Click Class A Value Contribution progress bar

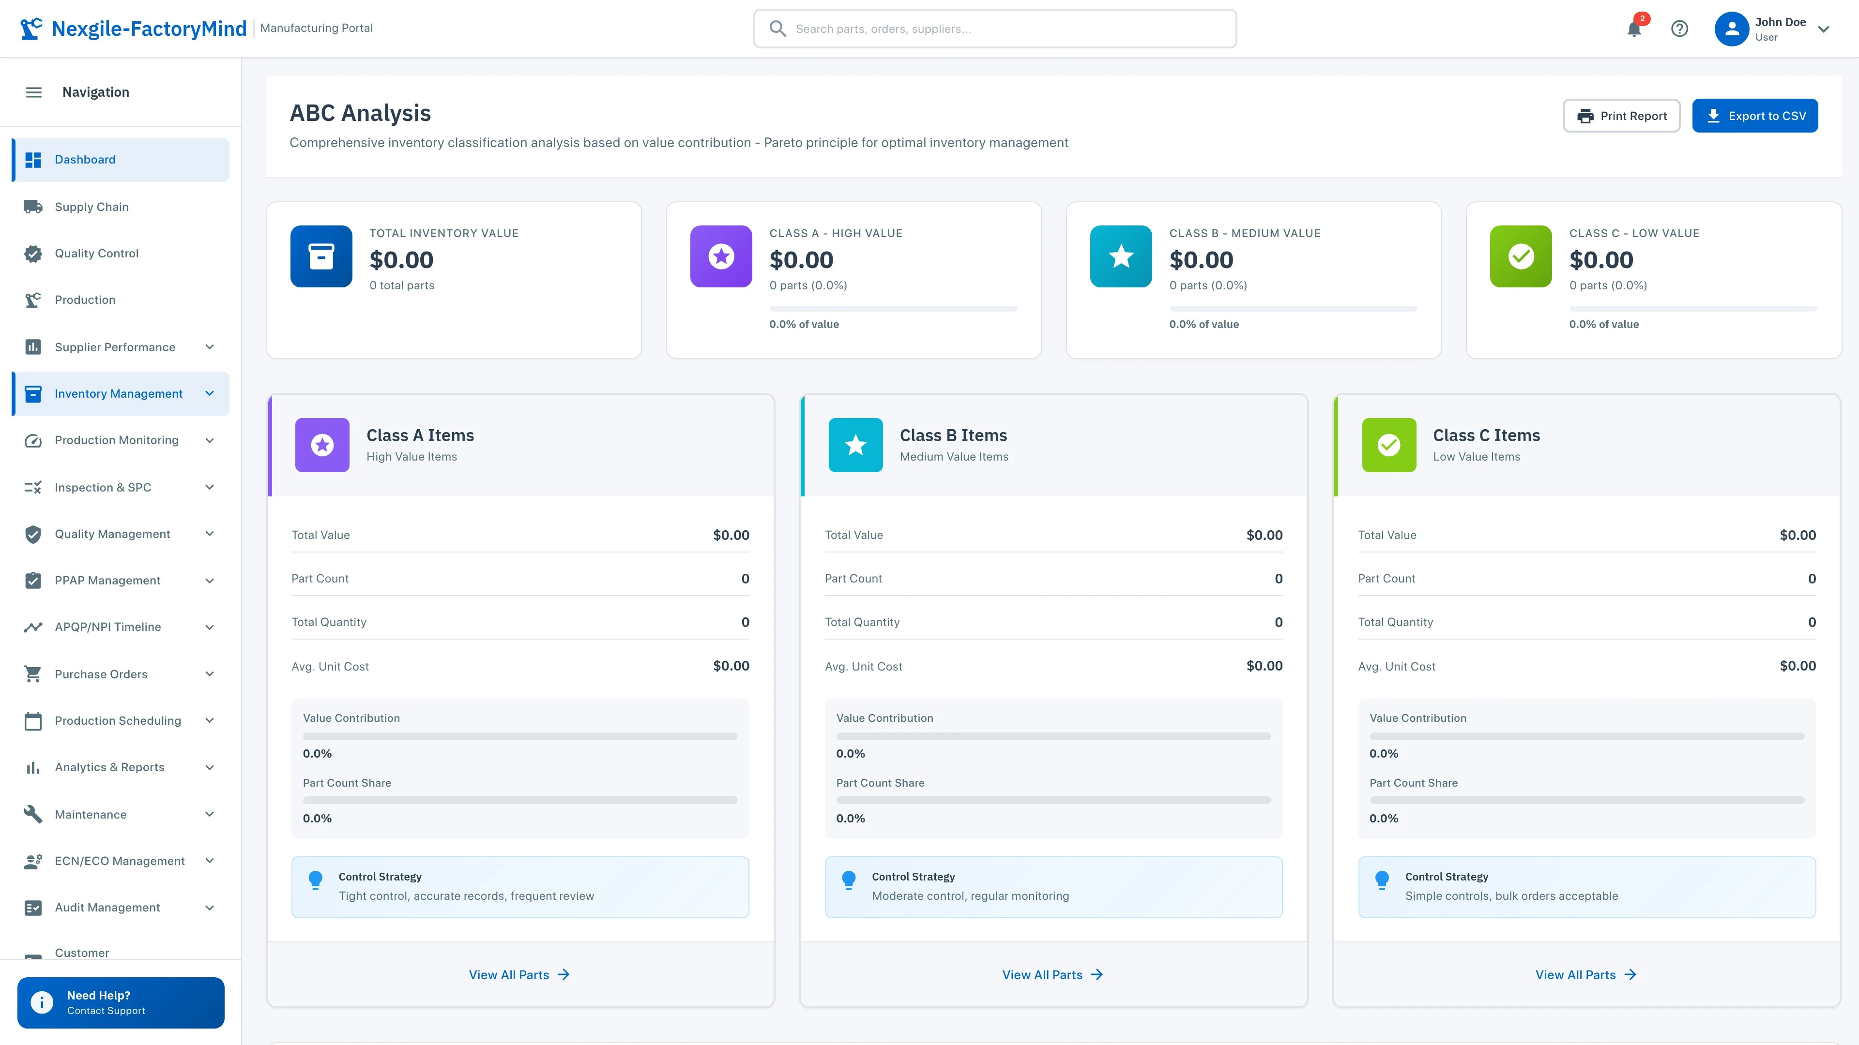point(519,735)
